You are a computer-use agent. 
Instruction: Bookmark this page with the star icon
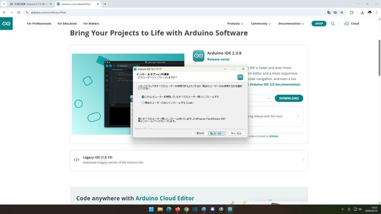(x=342, y=12)
